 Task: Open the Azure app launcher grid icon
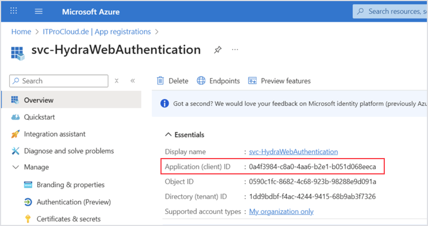pyautogui.click(x=14, y=11)
